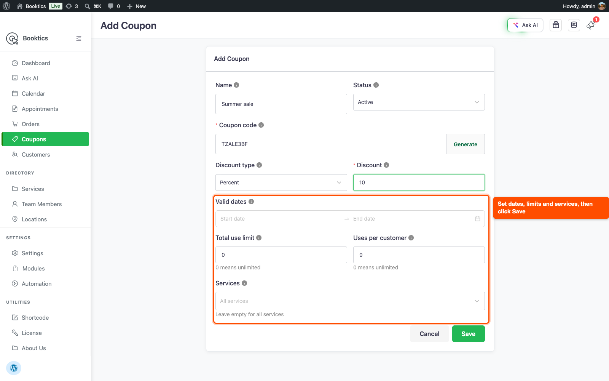Go to Appointments in the sidebar

point(45,109)
